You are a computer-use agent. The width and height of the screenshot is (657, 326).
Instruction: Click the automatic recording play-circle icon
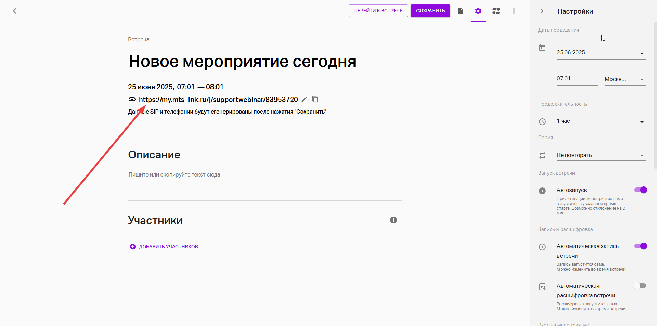542,247
